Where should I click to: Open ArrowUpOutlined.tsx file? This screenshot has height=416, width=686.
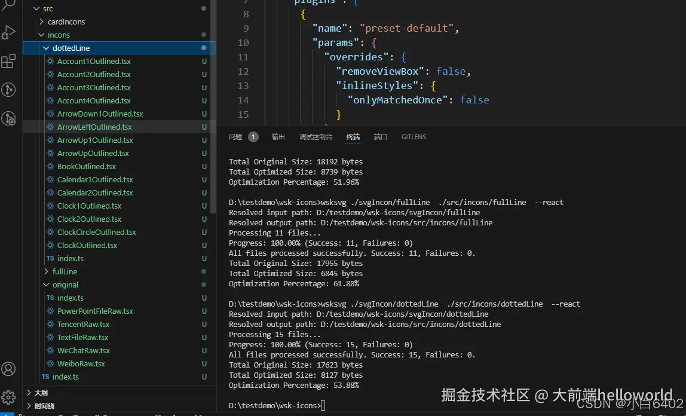pyautogui.click(x=93, y=153)
